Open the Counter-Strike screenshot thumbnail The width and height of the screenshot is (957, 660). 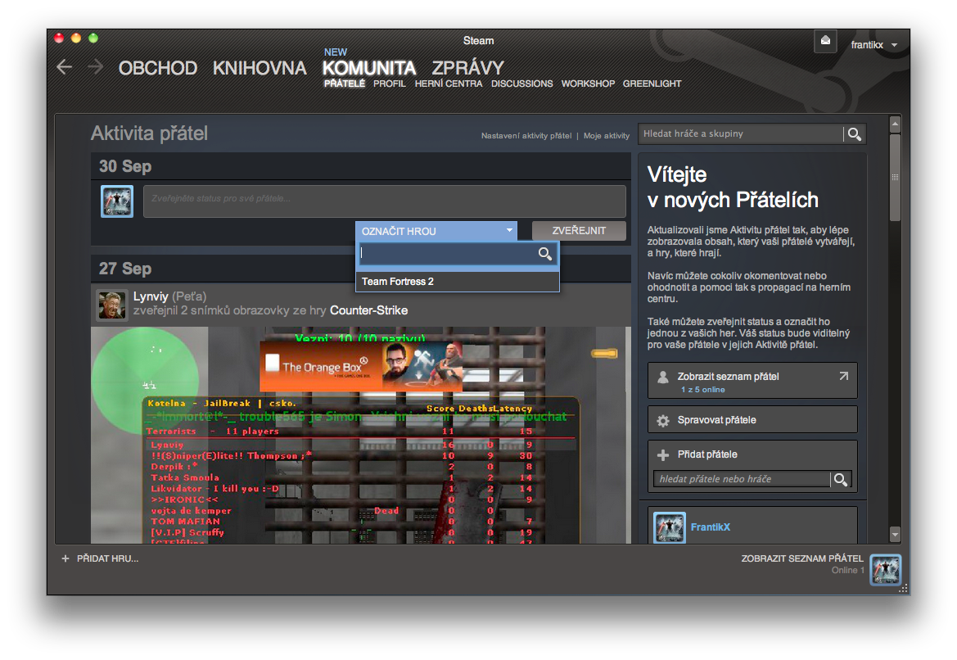[x=360, y=434]
